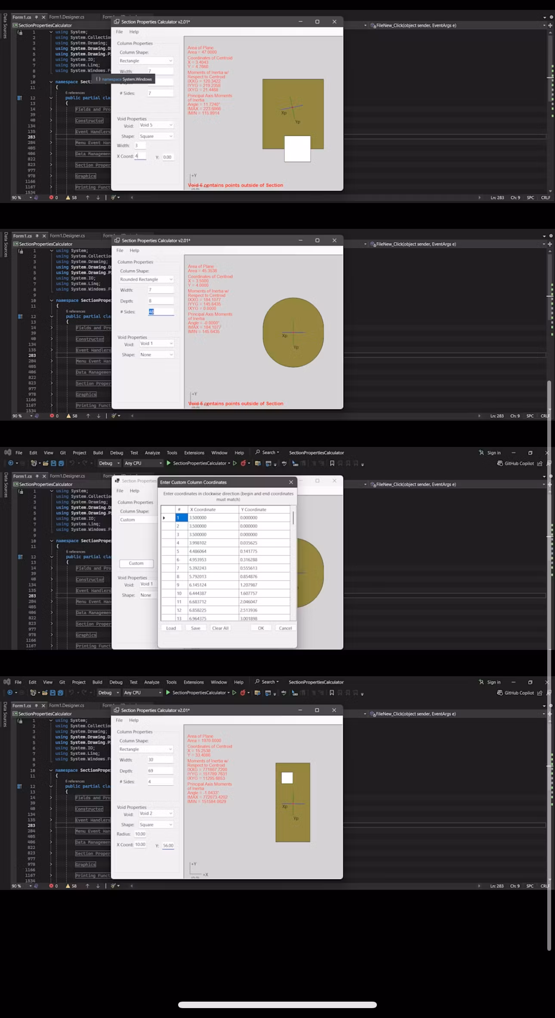Image resolution: width=555 pixels, height=1018 pixels.
Task: Click the Radius field showing 10.00
Action: pyautogui.click(x=140, y=834)
